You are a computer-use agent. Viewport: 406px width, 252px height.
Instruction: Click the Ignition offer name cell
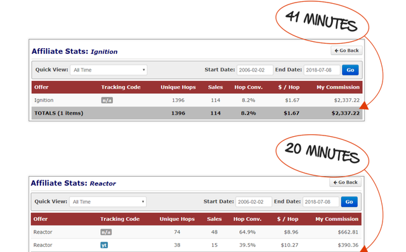pyautogui.click(x=44, y=100)
